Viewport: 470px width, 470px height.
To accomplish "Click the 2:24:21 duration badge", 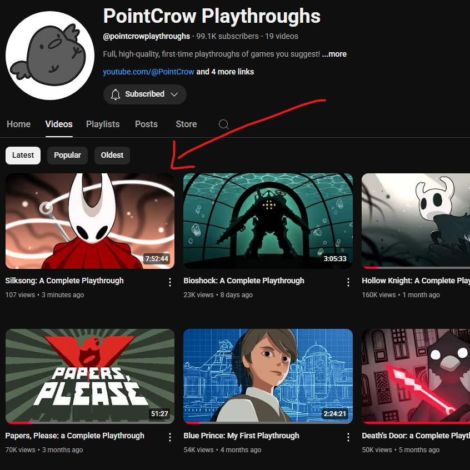I will pos(335,414).
